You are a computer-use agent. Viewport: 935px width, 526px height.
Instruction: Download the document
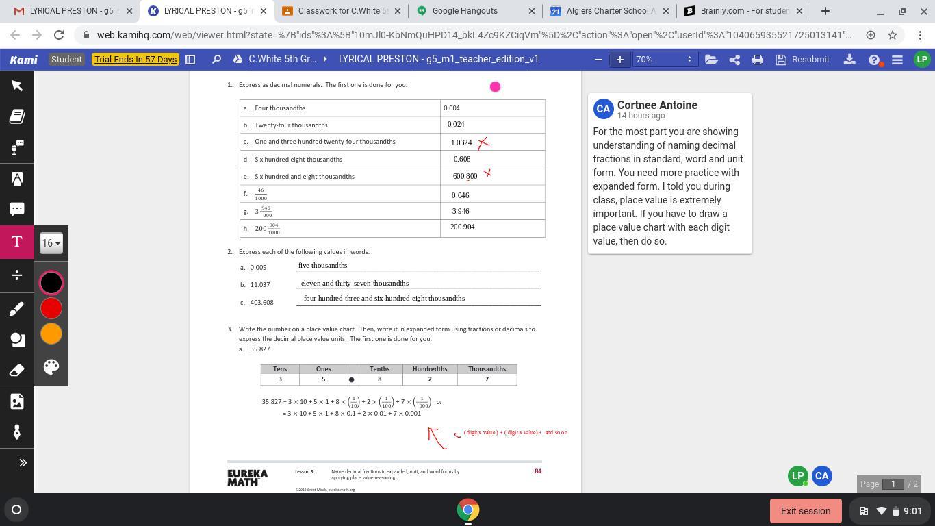pos(849,60)
